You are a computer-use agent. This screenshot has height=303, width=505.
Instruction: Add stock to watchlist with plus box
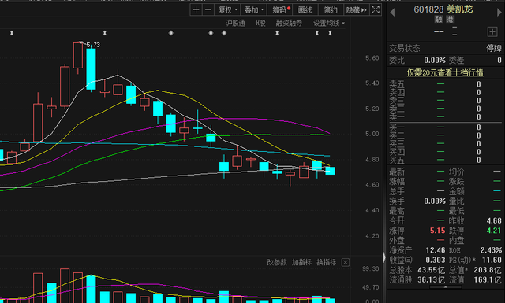(x=492, y=31)
